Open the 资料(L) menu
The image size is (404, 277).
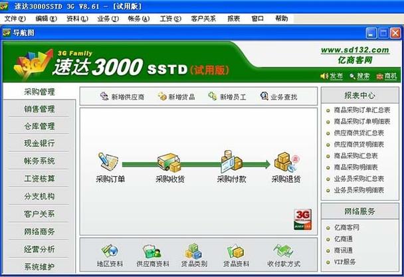coord(77,19)
